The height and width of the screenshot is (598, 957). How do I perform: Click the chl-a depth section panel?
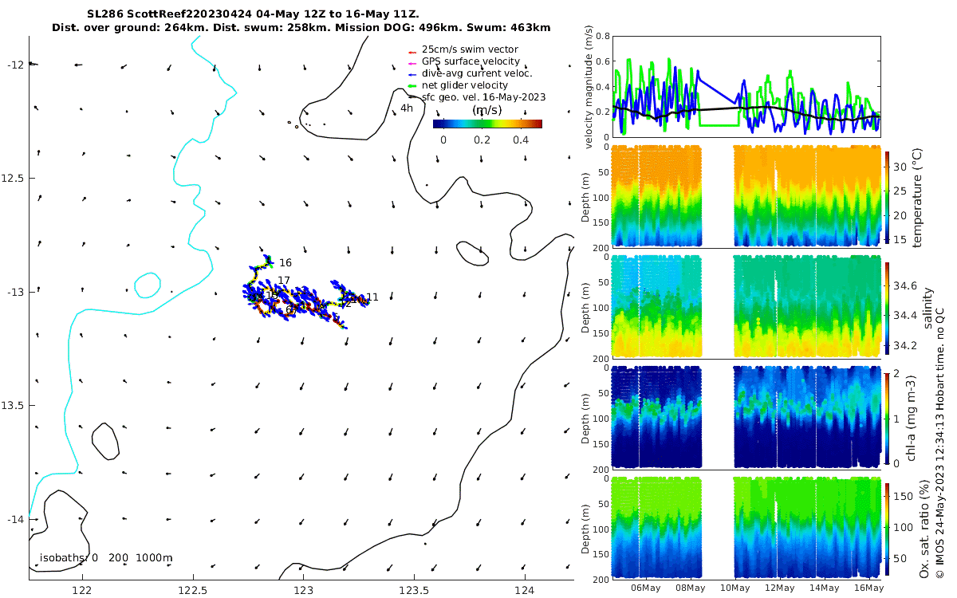(746, 417)
